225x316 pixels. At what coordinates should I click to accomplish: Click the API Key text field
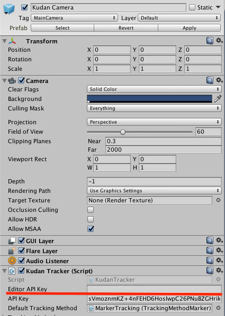pos(154,299)
